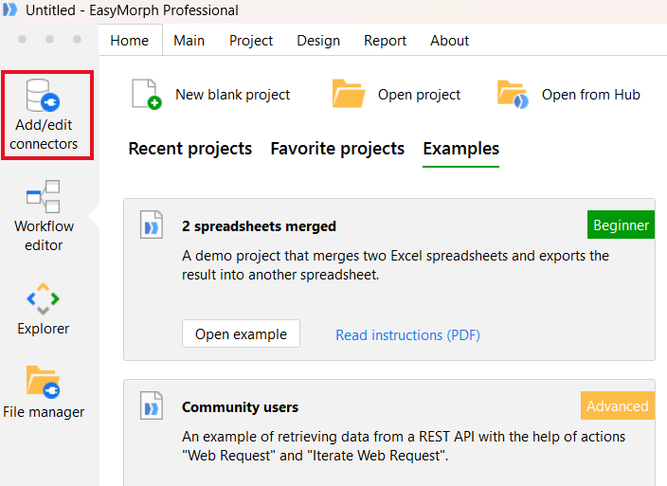
Task: Switch to the Home tab
Action: (x=130, y=41)
